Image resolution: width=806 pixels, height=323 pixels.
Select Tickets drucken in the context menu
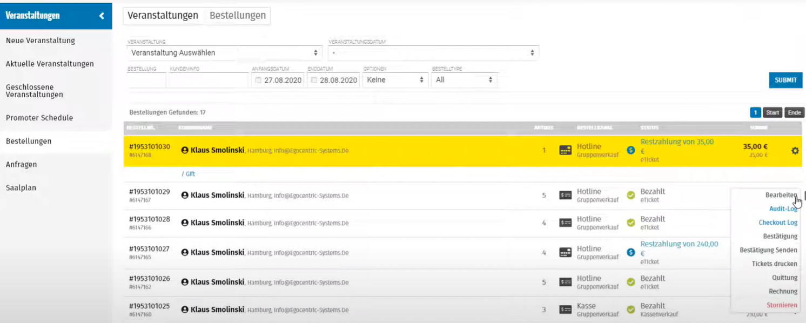[774, 264]
